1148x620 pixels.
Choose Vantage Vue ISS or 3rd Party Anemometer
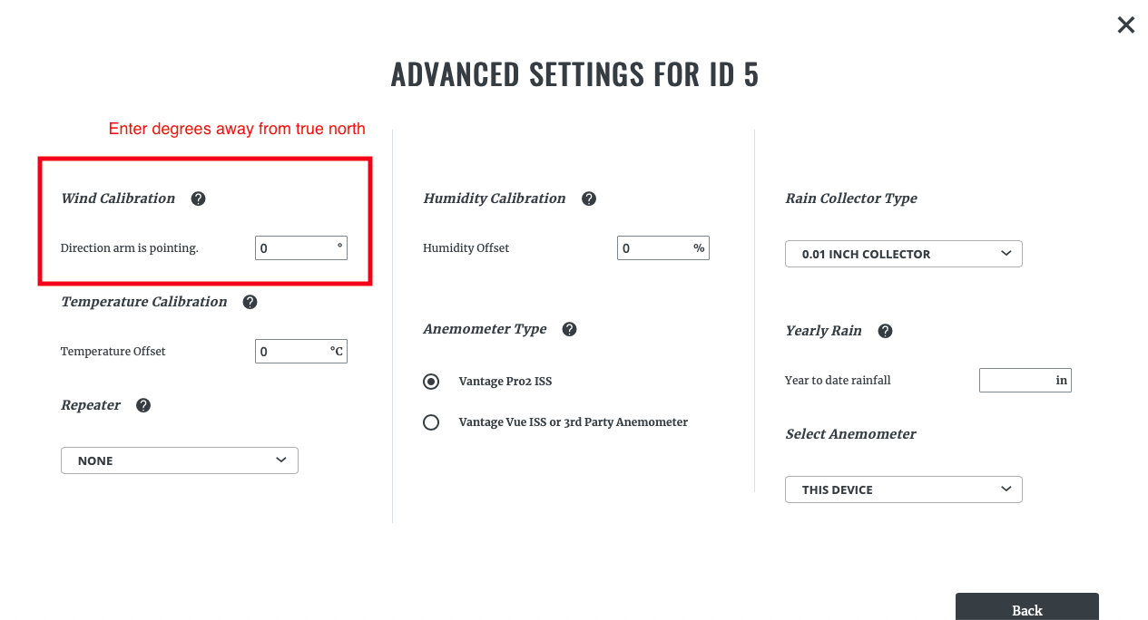click(431, 422)
